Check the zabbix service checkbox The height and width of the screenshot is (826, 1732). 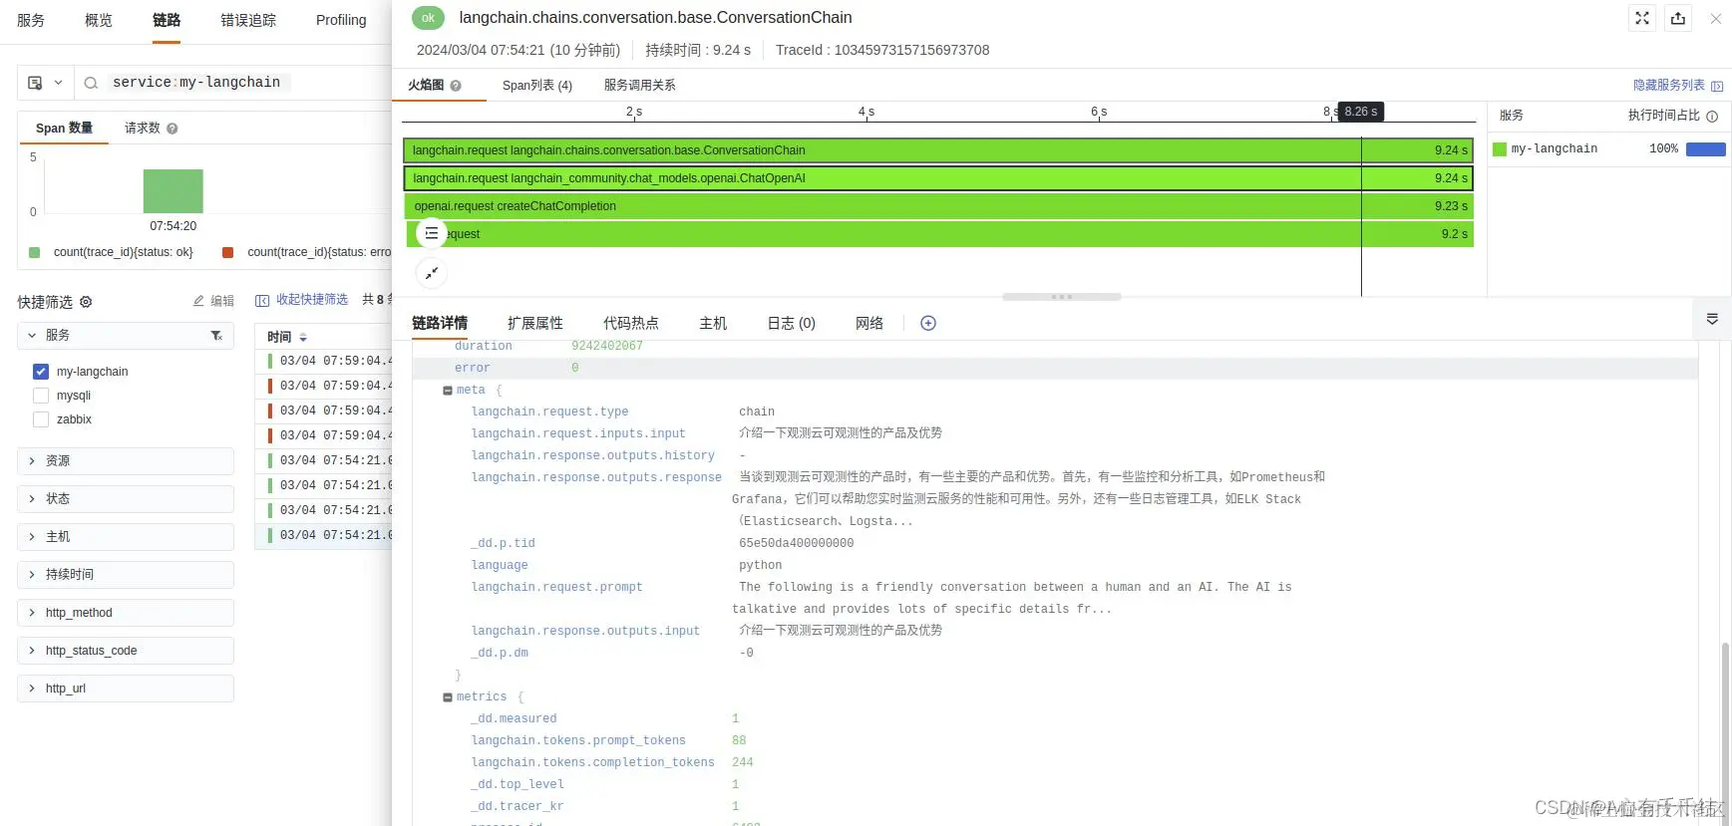tap(41, 419)
